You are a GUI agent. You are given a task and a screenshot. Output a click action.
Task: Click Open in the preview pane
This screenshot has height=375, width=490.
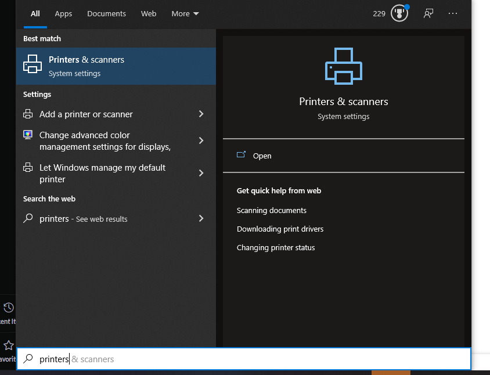pos(262,156)
